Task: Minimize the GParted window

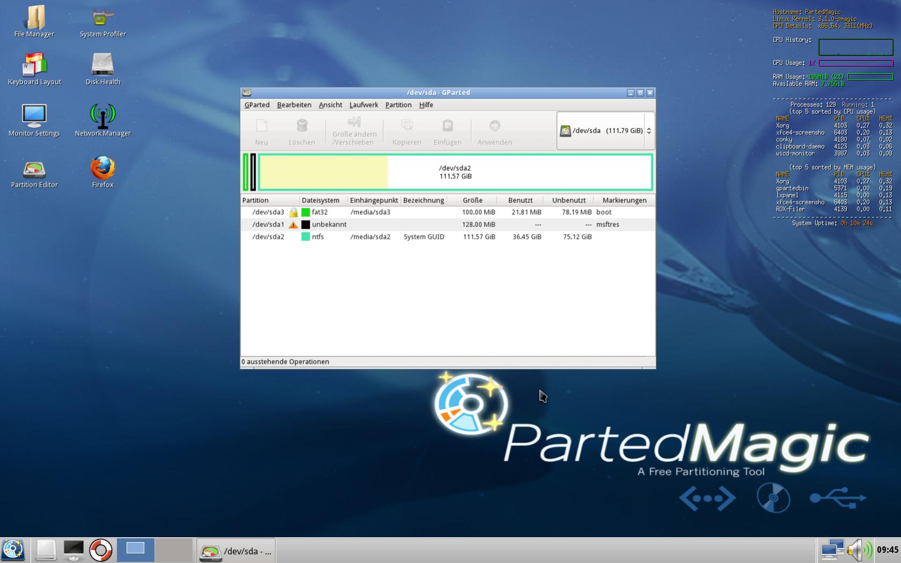Action: (631, 92)
